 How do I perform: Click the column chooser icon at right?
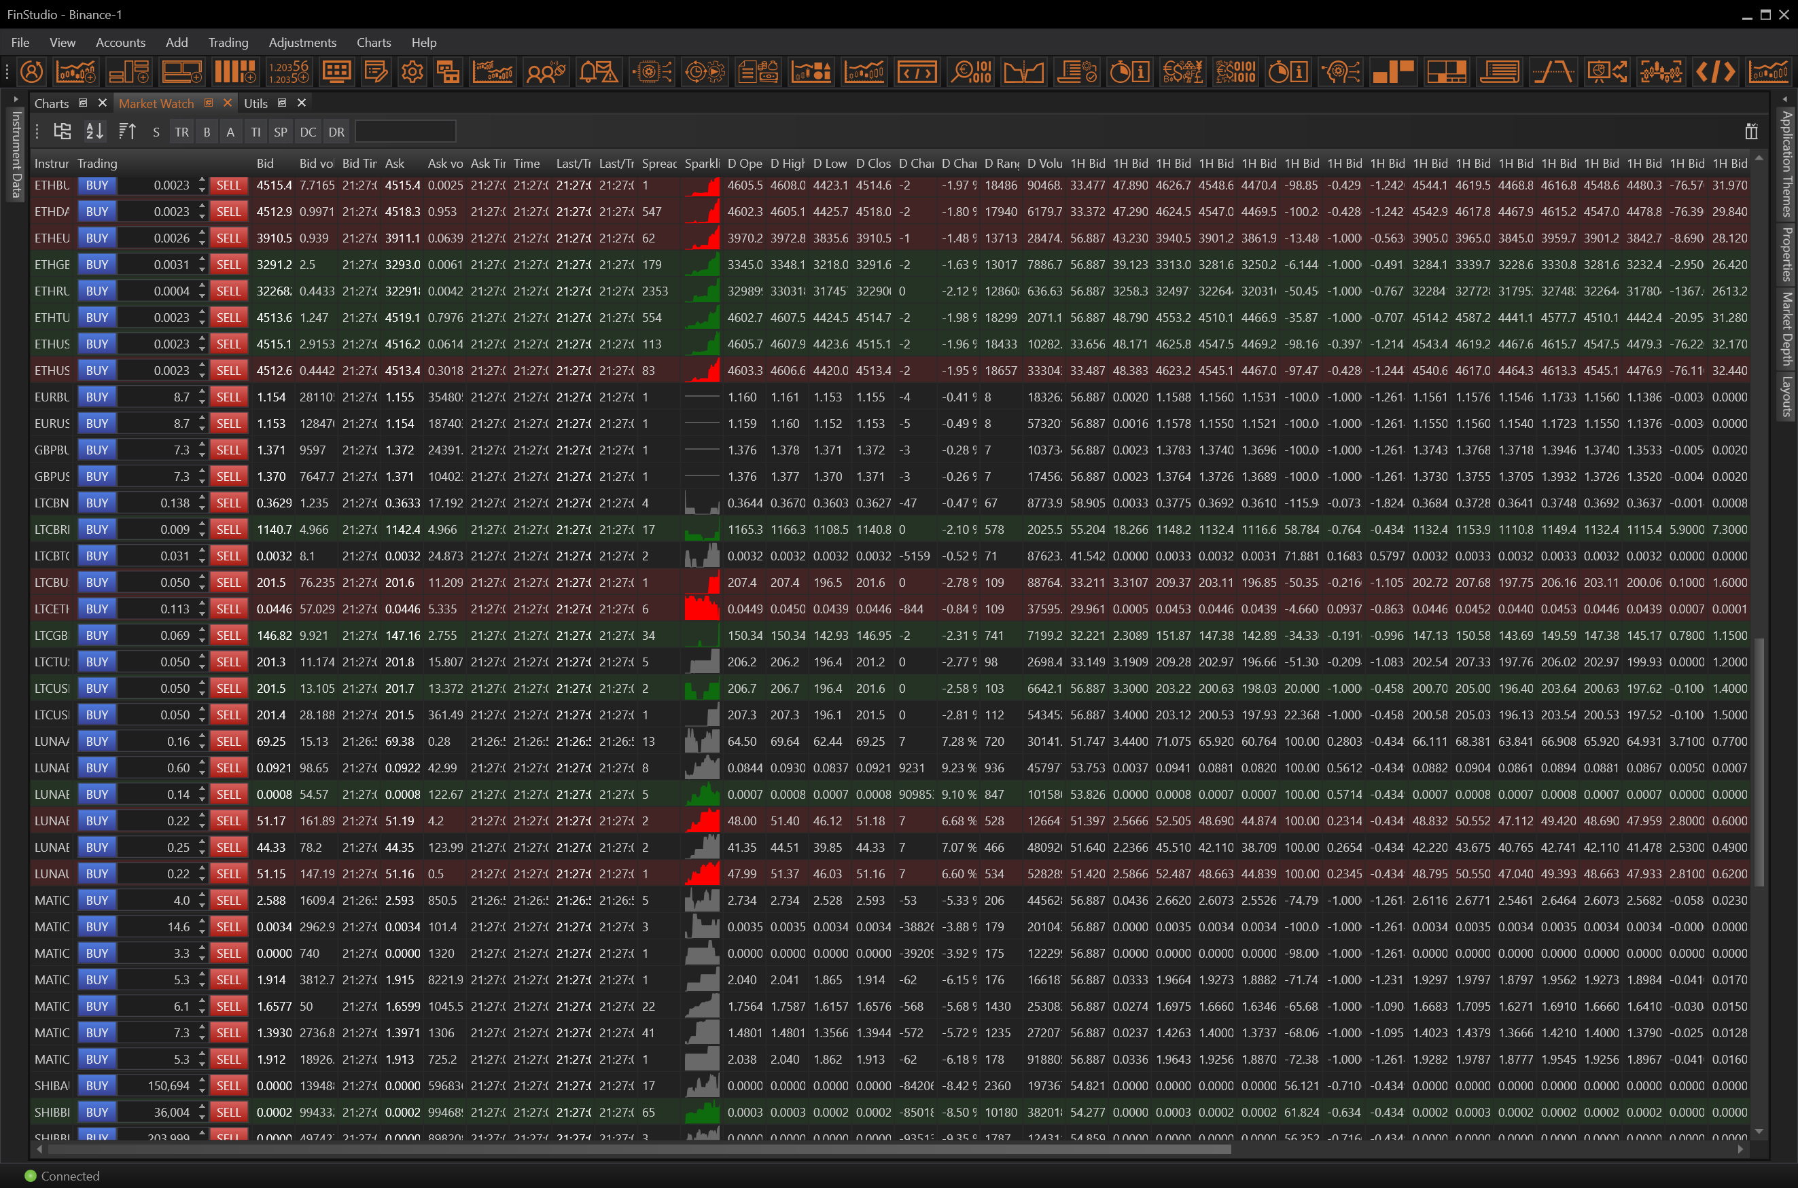[x=1750, y=132]
